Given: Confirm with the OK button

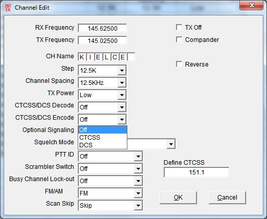Looking at the screenshot, I should click(178, 198).
